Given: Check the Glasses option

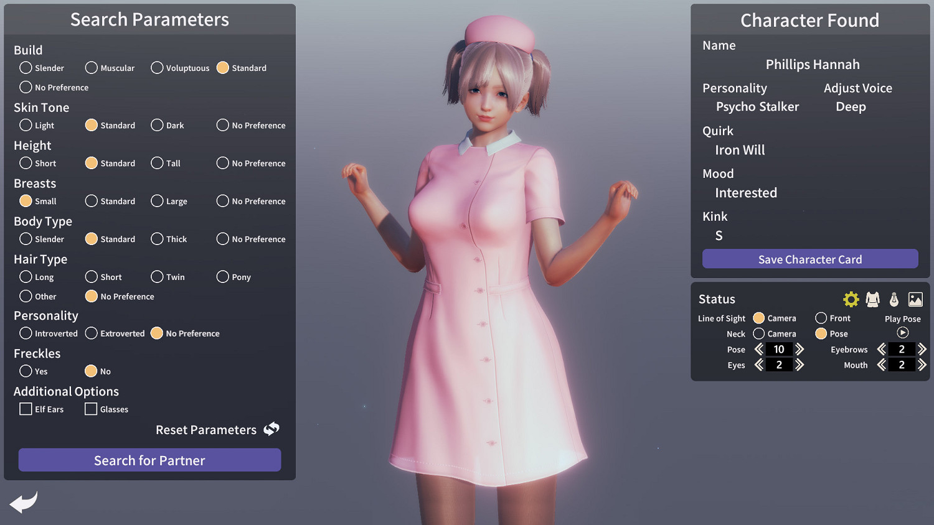Looking at the screenshot, I should pyautogui.click(x=91, y=409).
